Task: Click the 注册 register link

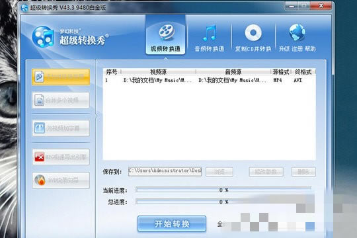Action: [297, 49]
